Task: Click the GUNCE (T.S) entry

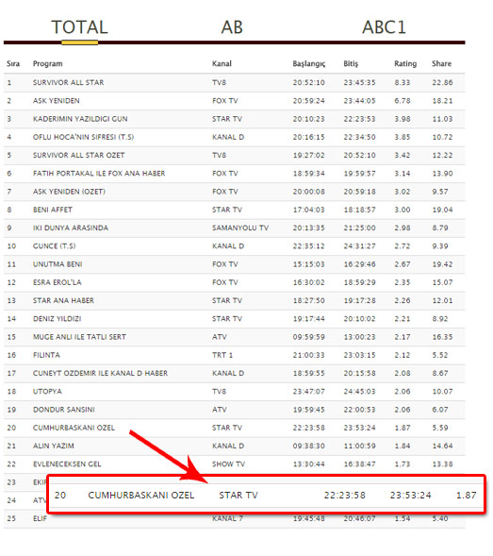Action: 54,246
